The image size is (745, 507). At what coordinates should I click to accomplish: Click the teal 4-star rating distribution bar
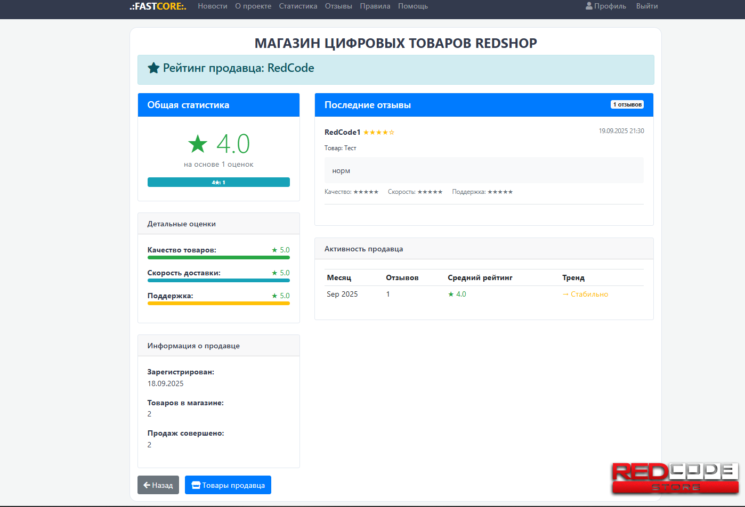218,182
